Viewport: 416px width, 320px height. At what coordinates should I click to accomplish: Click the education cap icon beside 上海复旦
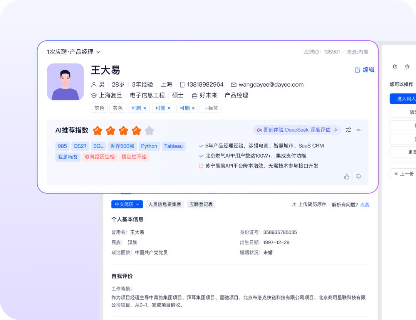(94, 95)
